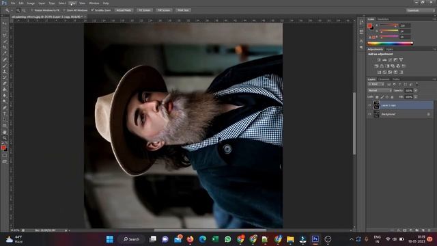This screenshot has width=437, height=246.
Task: Click the Fill Screen button
Action: [x=164, y=10]
